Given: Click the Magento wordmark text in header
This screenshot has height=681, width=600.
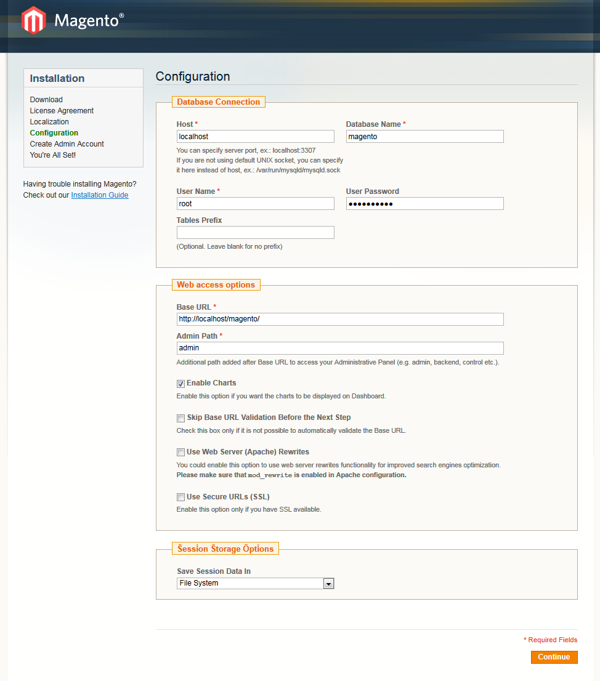Looking at the screenshot, I should coord(89,21).
